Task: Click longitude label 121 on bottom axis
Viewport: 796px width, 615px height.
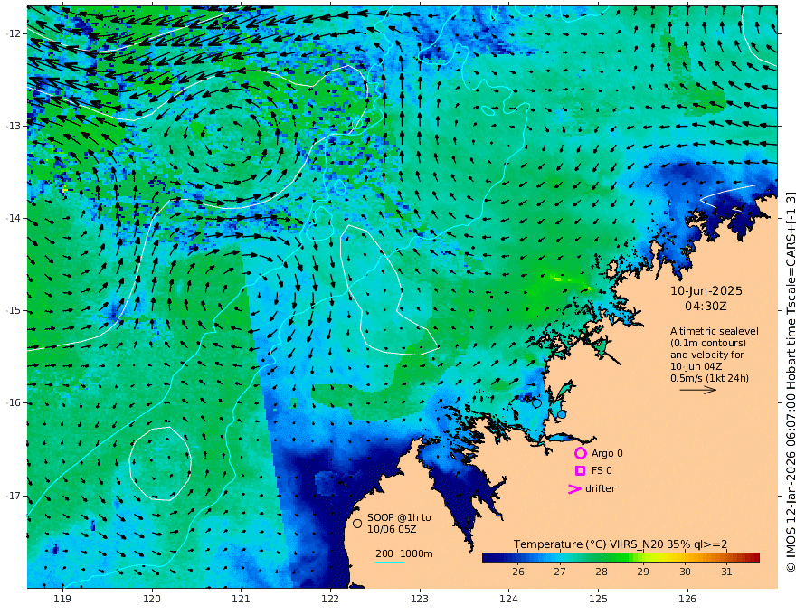Action: [x=242, y=600]
